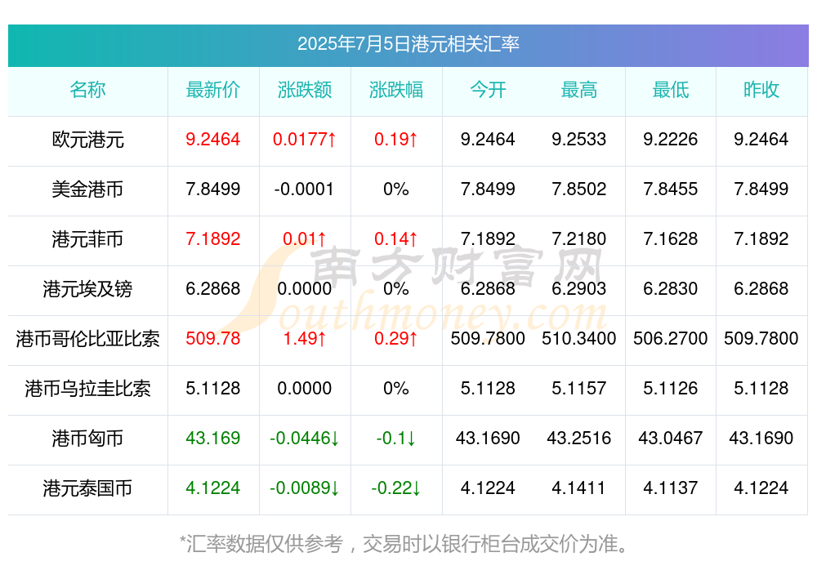This screenshot has height=570, width=817.
Task: Click change percent 0.29↑
Action: coord(396,338)
